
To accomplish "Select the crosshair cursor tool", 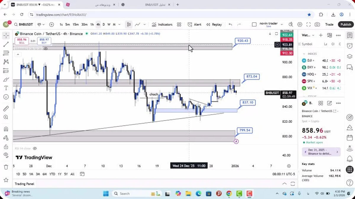I will click(x=6, y=36).
